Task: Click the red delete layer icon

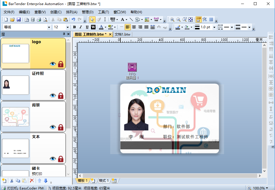Action: pyautogui.click(x=32, y=181)
